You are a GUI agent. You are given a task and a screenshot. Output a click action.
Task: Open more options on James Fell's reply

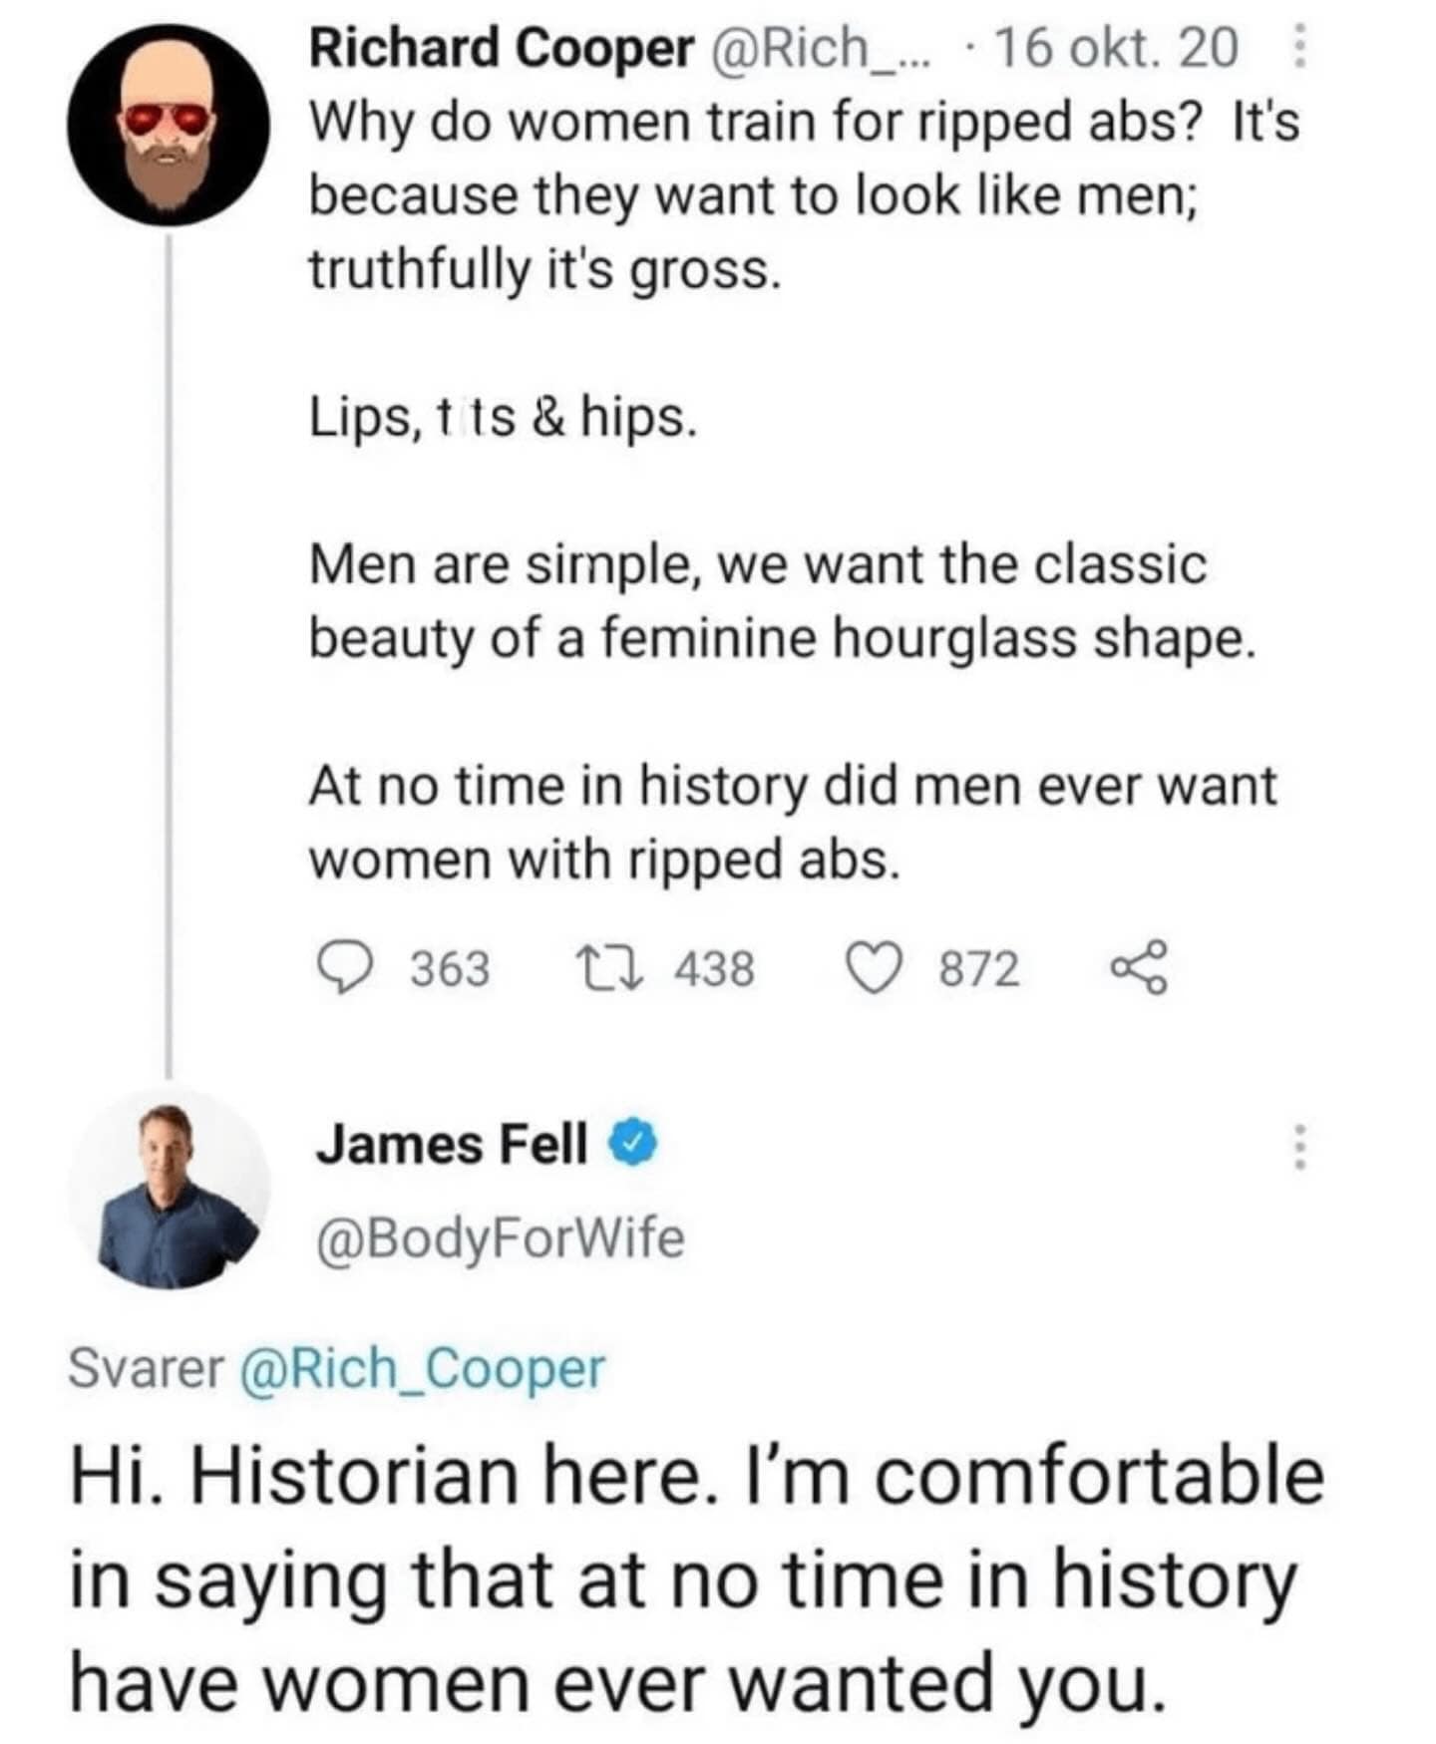tap(1297, 1147)
